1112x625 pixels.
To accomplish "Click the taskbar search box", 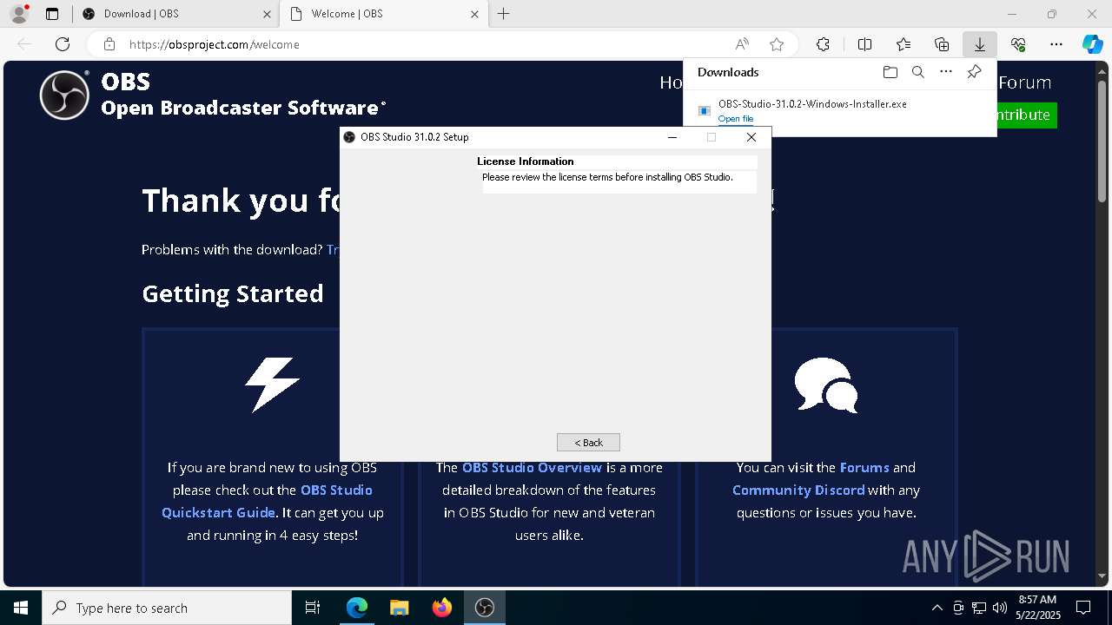I will [x=167, y=608].
